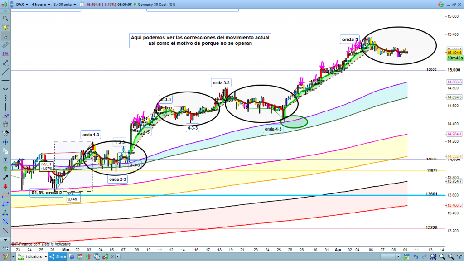Click the 'onda 3-3' chart label
The height and width of the screenshot is (261, 464).
coord(222,82)
